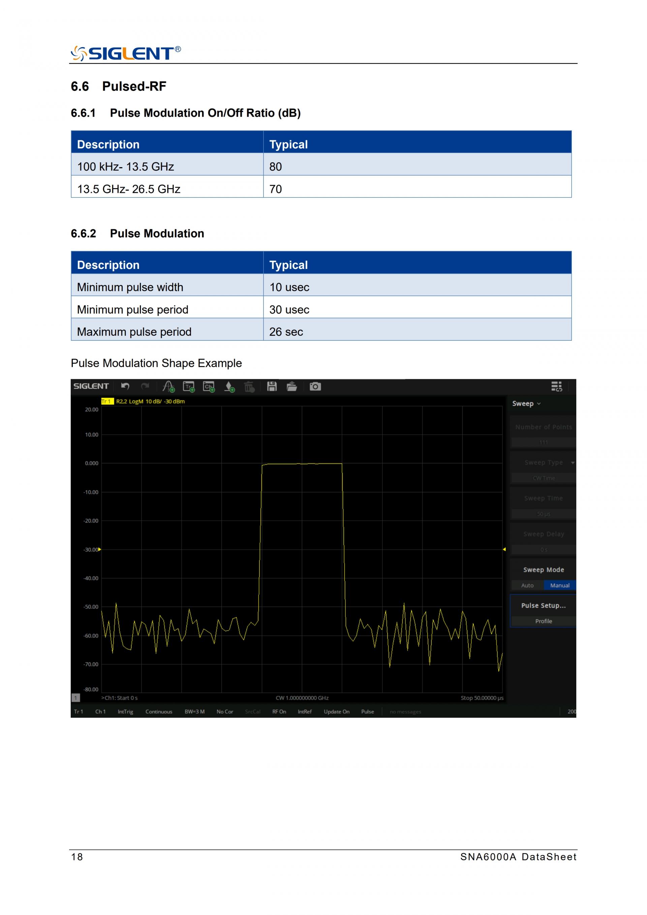Click the add channel icon
This screenshot has height=915, width=647.
[x=209, y=387]
